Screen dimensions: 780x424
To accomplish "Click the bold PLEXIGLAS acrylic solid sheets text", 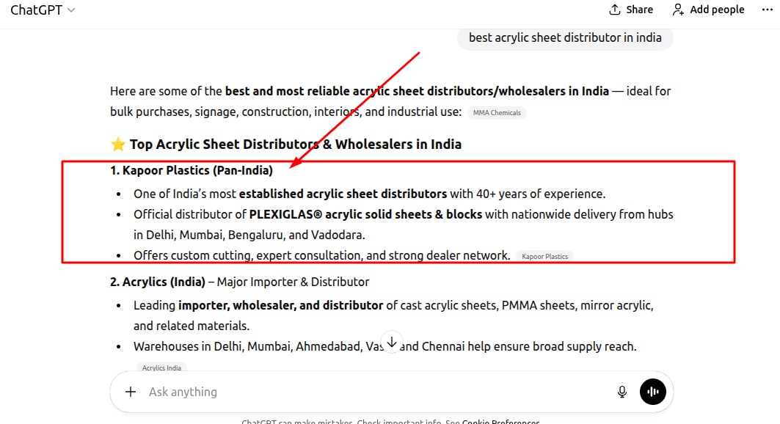I will (365, 214).
